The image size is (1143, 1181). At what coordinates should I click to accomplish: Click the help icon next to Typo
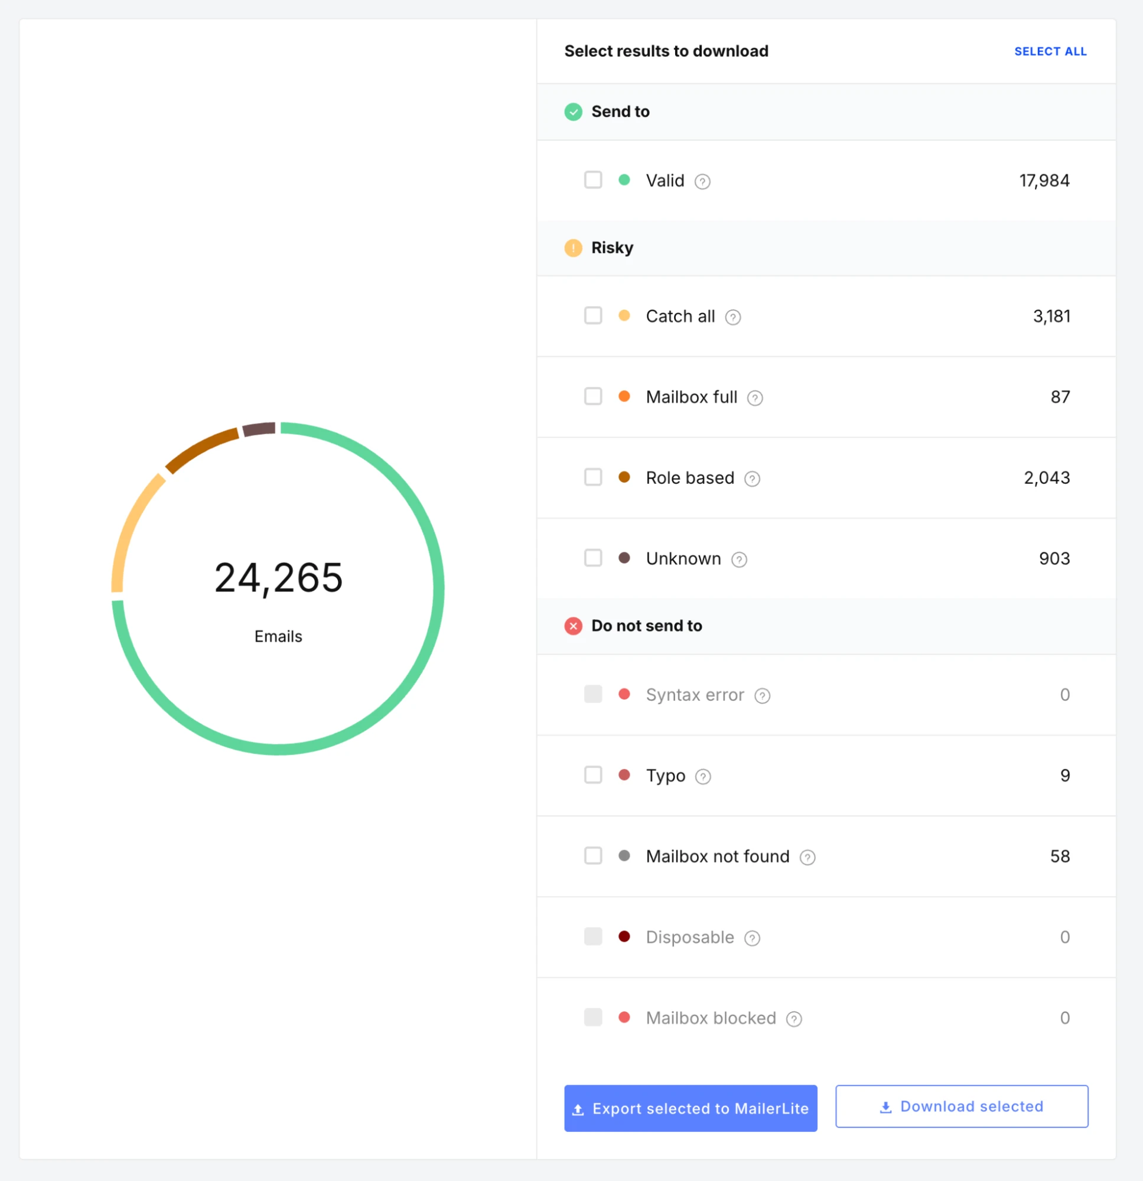click(703, 777)
